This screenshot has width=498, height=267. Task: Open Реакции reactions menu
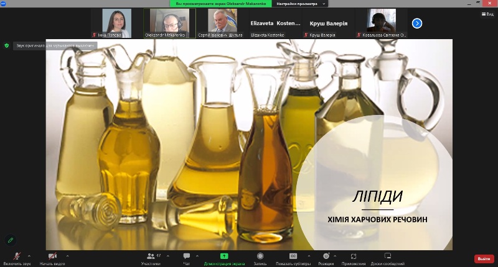[326, 259]
